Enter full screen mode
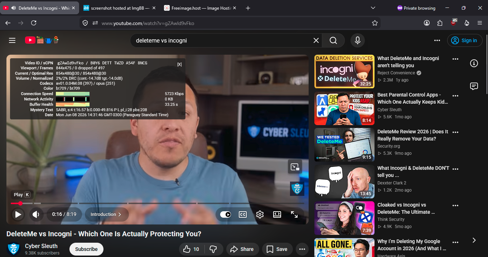This screenshot has height=257, width=488. point(294,214)
